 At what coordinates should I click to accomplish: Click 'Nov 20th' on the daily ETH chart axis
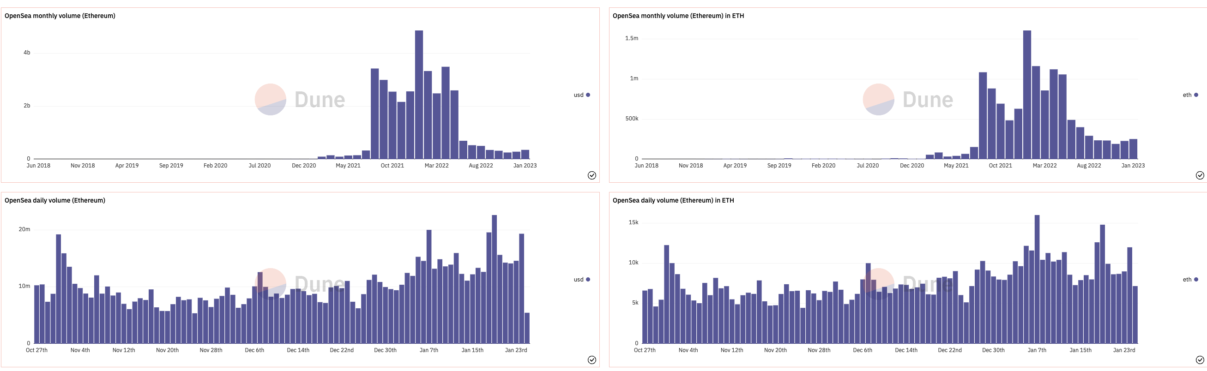(x=775, y=350)
